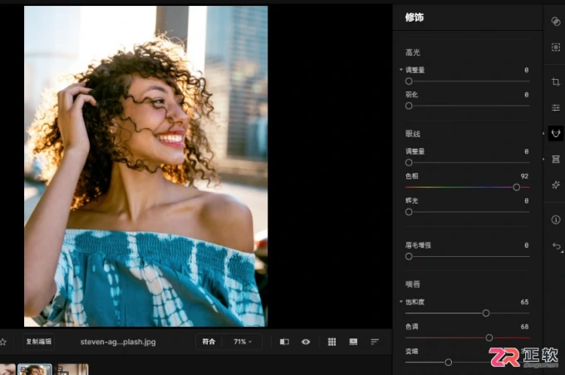565x375 pixels.
Task: Click the 色调 value 68
Action: [x=524, y=327]
